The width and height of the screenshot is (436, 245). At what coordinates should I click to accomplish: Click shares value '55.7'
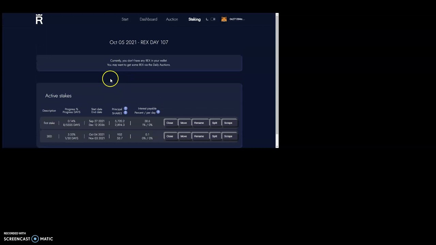[120, 138]
